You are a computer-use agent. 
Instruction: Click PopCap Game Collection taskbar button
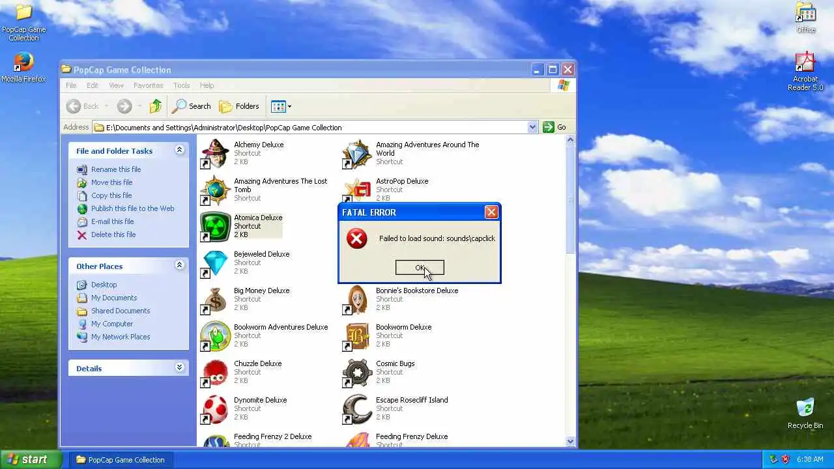click(x=120, y=459)
